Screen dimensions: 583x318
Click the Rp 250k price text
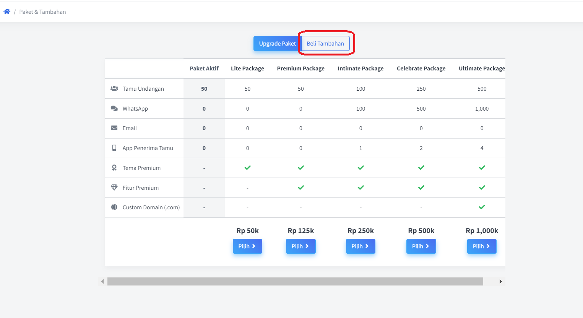[361, 231]
